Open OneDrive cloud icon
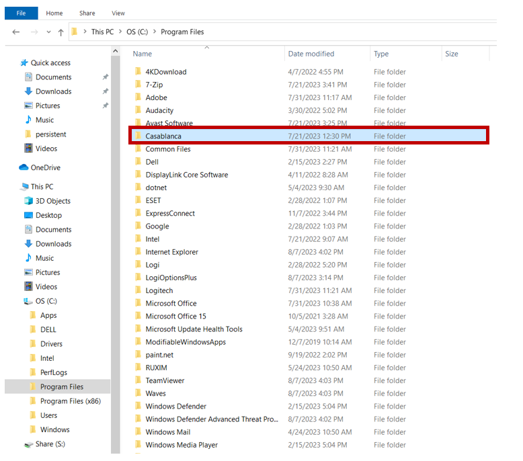Viewport: 523px width, 461px height. pyautogui.click(x=24, y=167)
